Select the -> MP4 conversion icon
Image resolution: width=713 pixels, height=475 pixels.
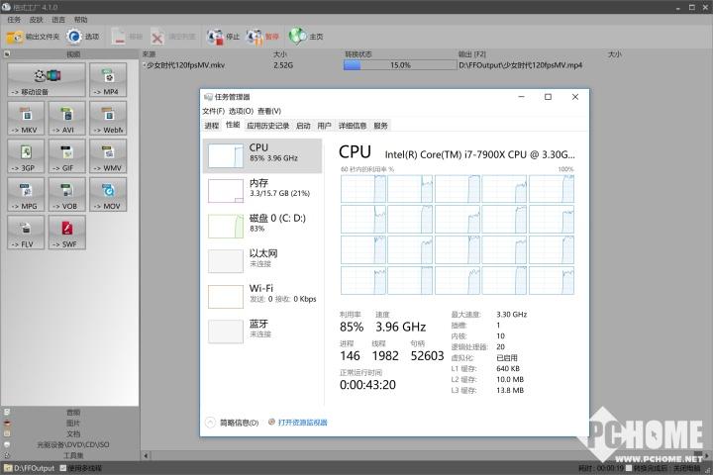[108, 80]
